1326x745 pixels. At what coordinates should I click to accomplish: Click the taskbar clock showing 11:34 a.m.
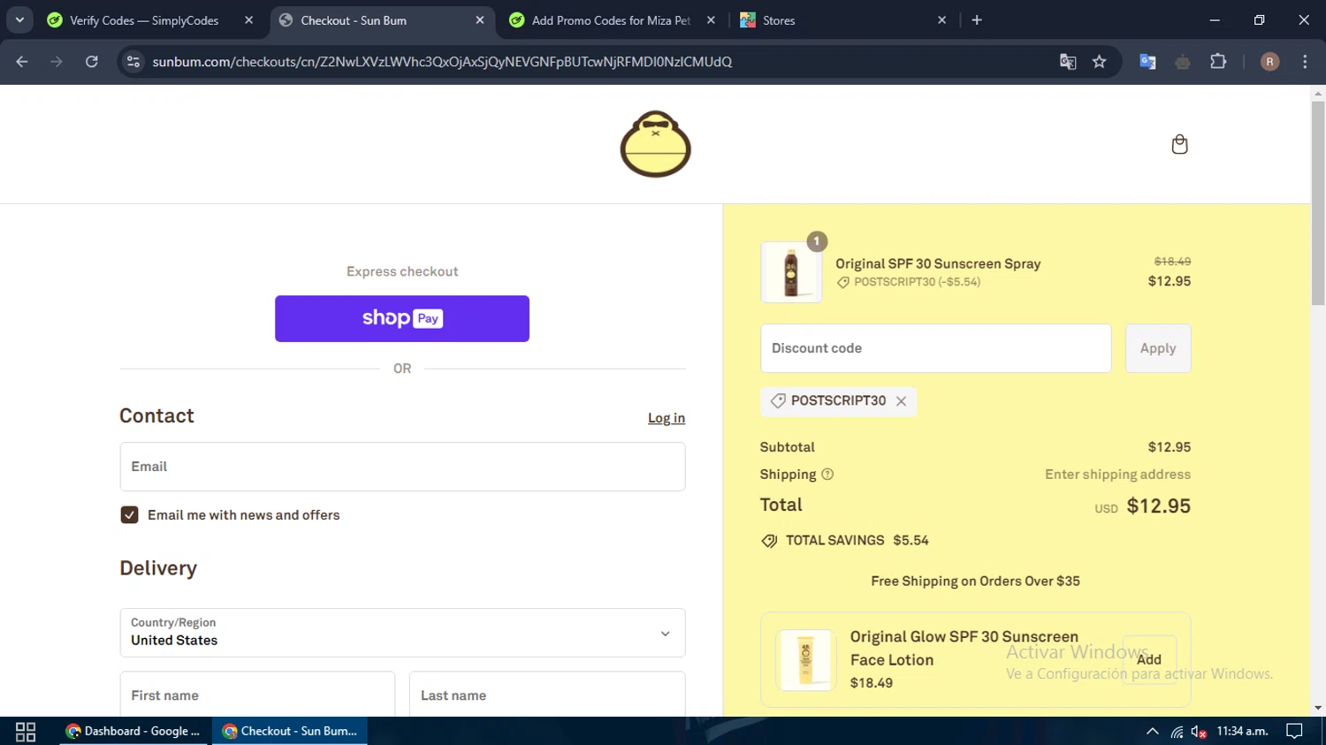[x=1242, y=731]
